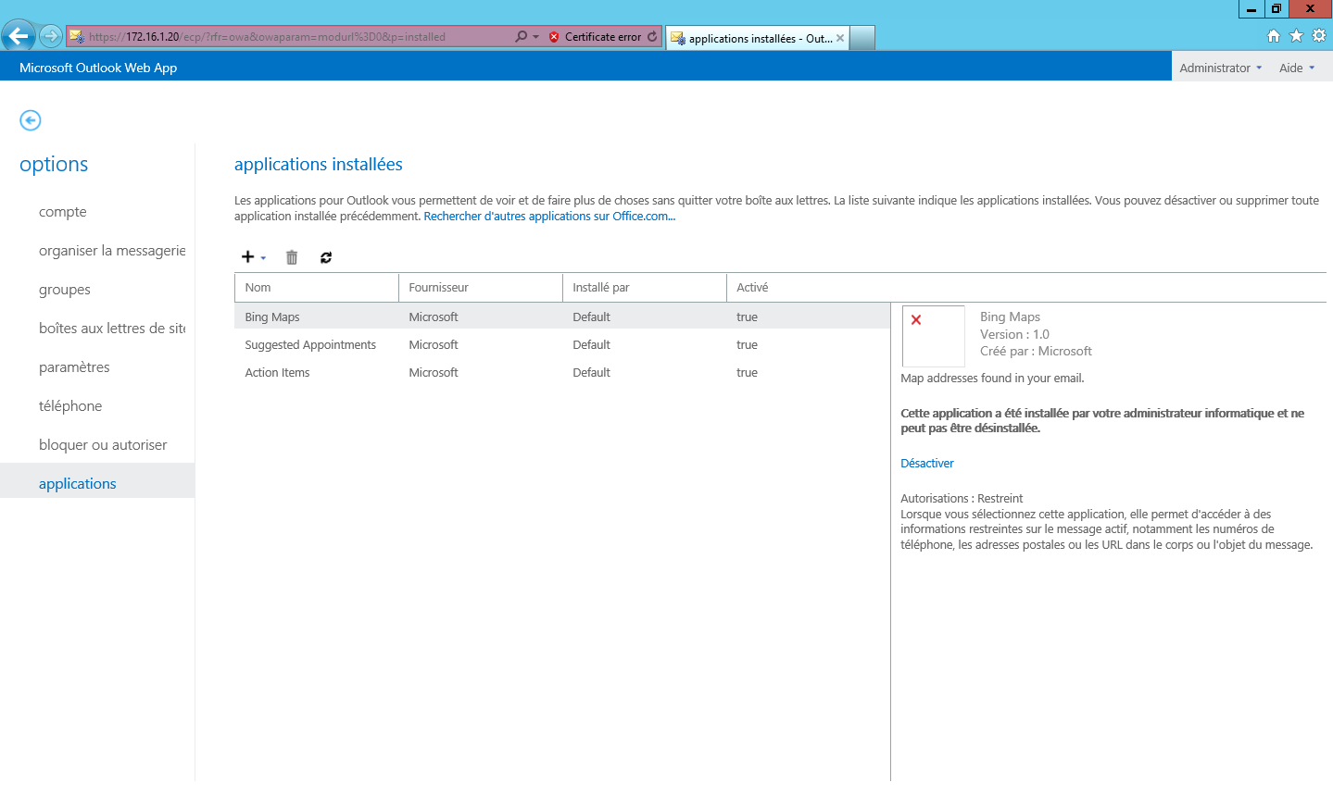Minimize the browser window
Screen dimensions: 1333x795
pyautogui.click(x=1251, y=8)
